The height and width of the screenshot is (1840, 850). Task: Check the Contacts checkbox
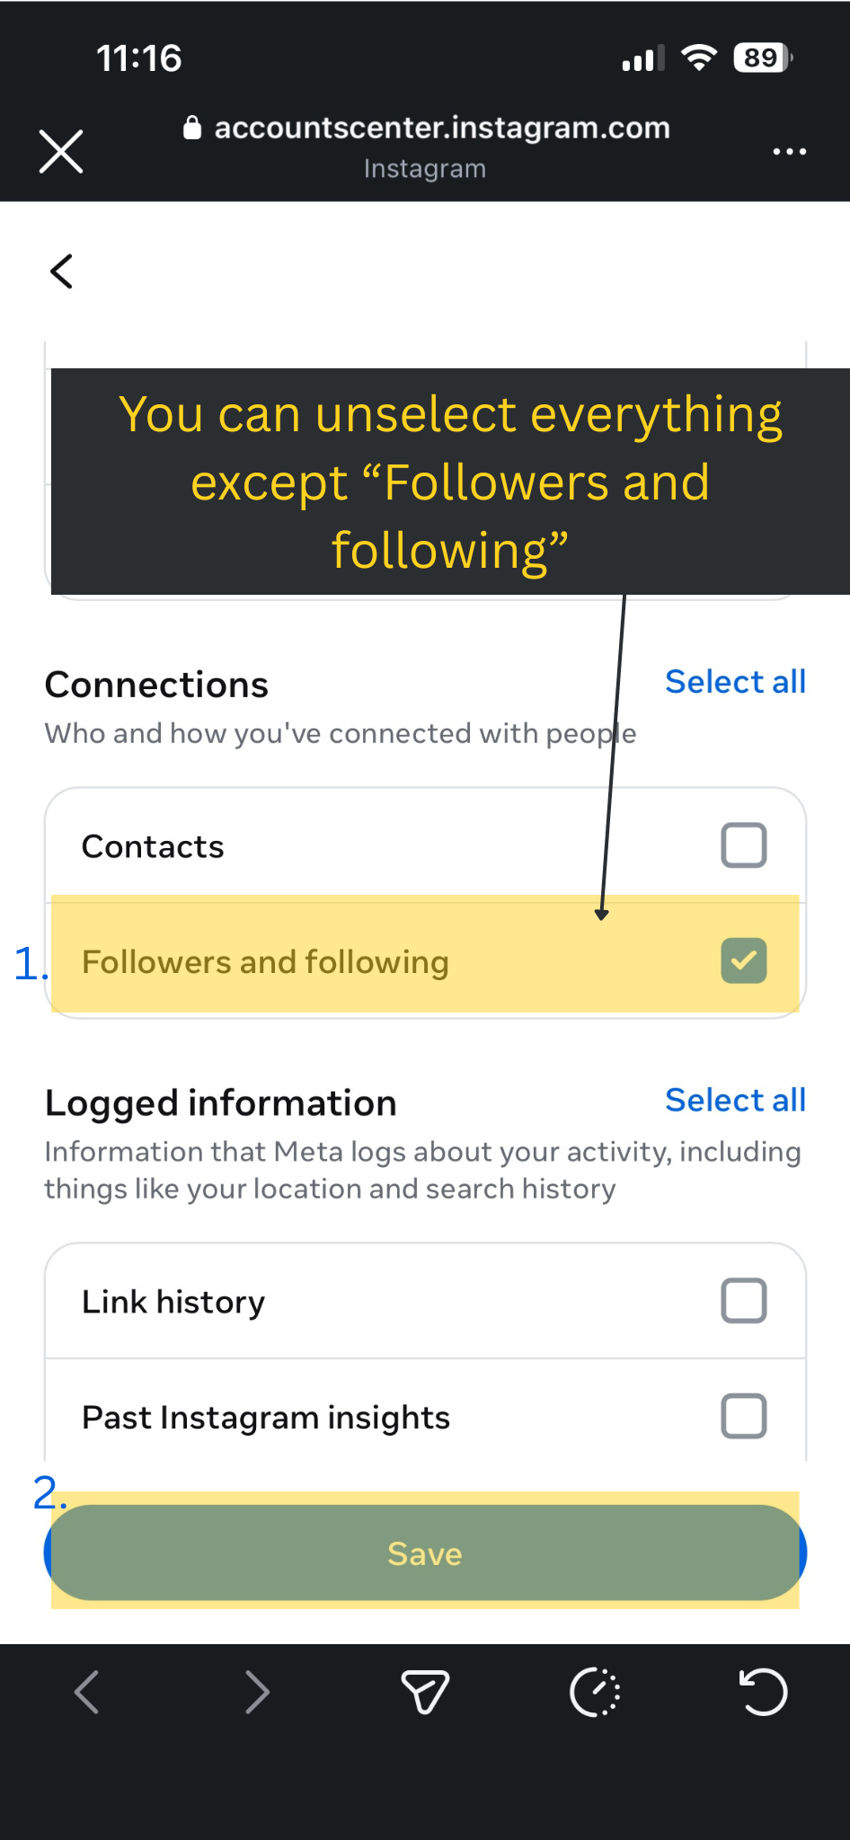coord(744,845)
